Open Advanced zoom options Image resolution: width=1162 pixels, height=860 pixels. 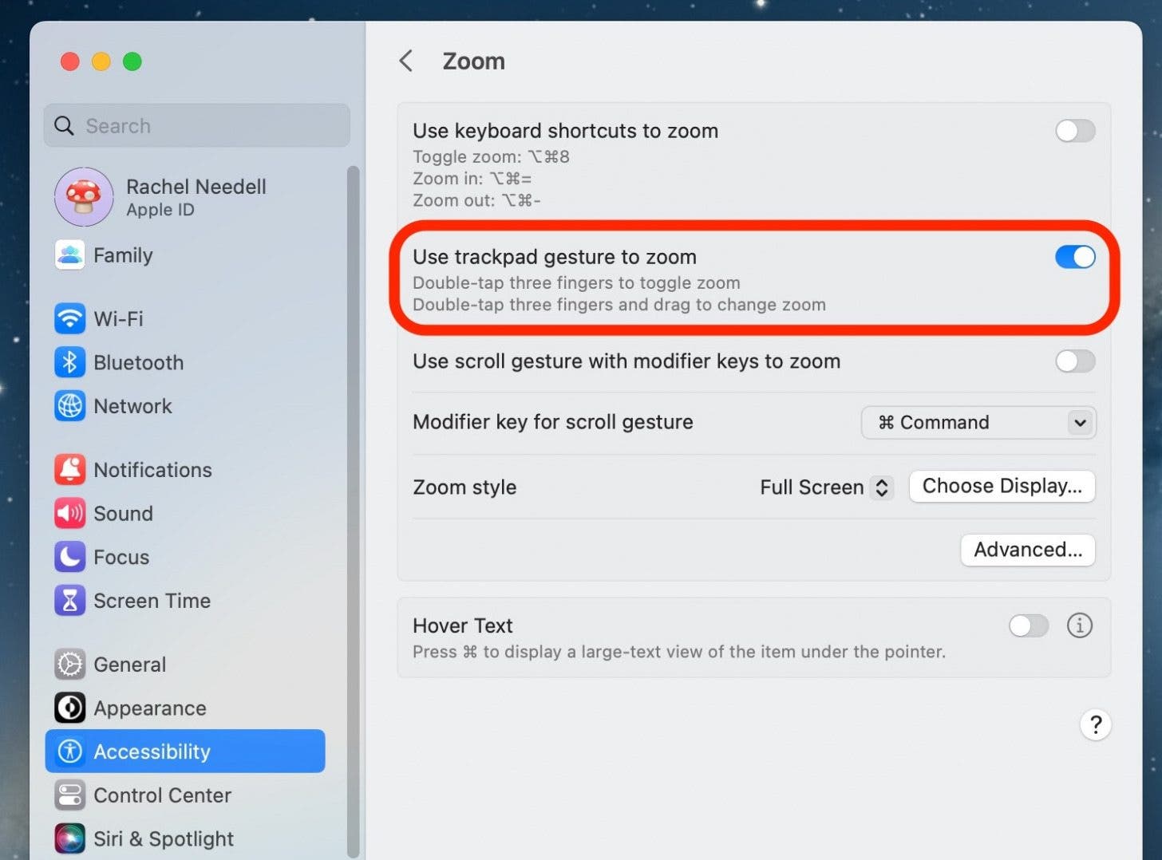[1027, 550]
